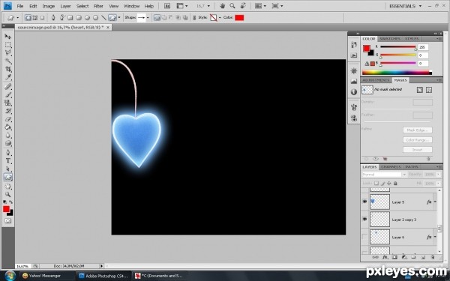450x281 pixels.
Task: Select the Blur tool
Action: [x=7, y=135]
